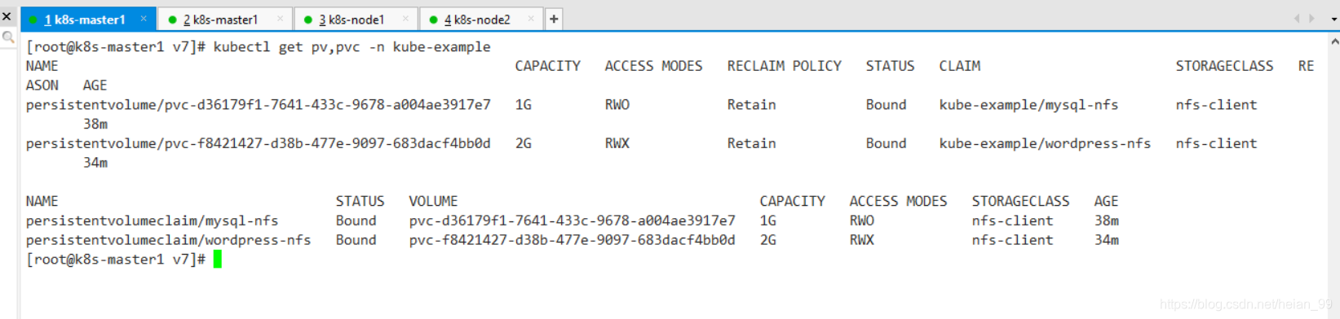The width and height of the screenshot is (1340, 319).
Task: Select the 1 k8s-master1 tab
Action: coord(88,20)
